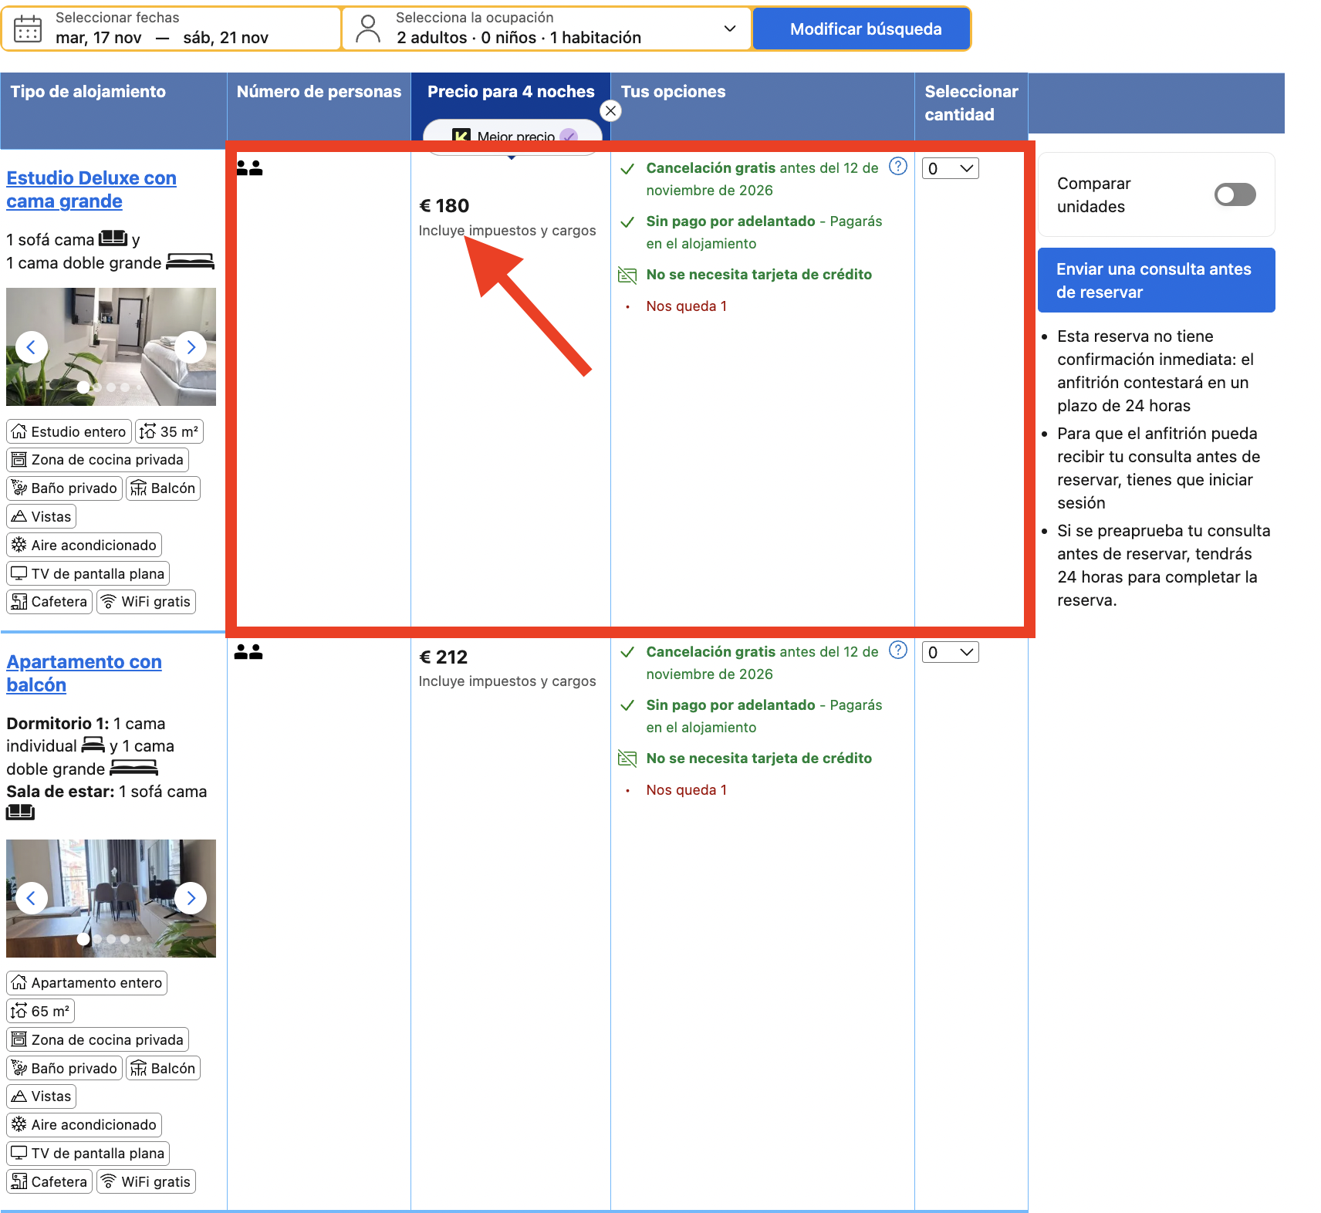The width and height of the screenshot is (1321, 1213).
Task: Close the Mejor precio tooltip
Action: coord(610,111)
